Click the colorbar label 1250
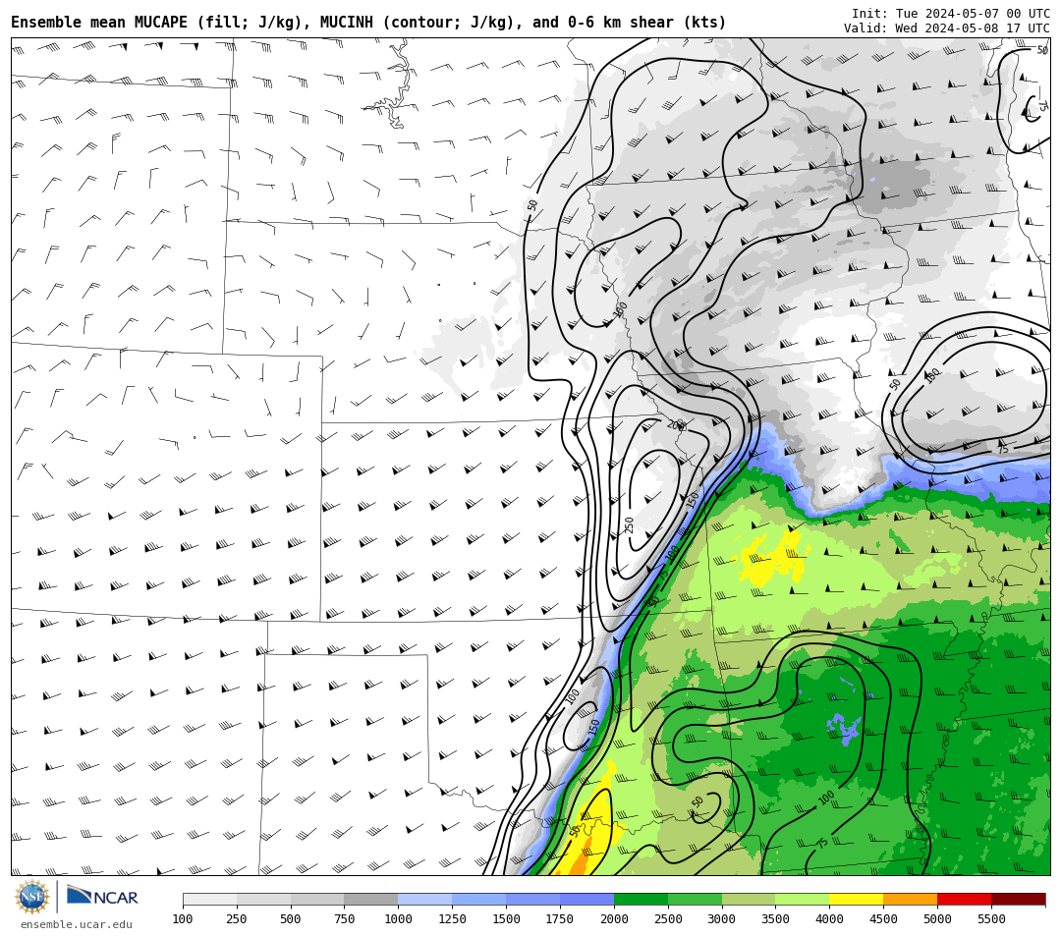The width and height of the screenshot is (1061, 937). tap(452, 918)
